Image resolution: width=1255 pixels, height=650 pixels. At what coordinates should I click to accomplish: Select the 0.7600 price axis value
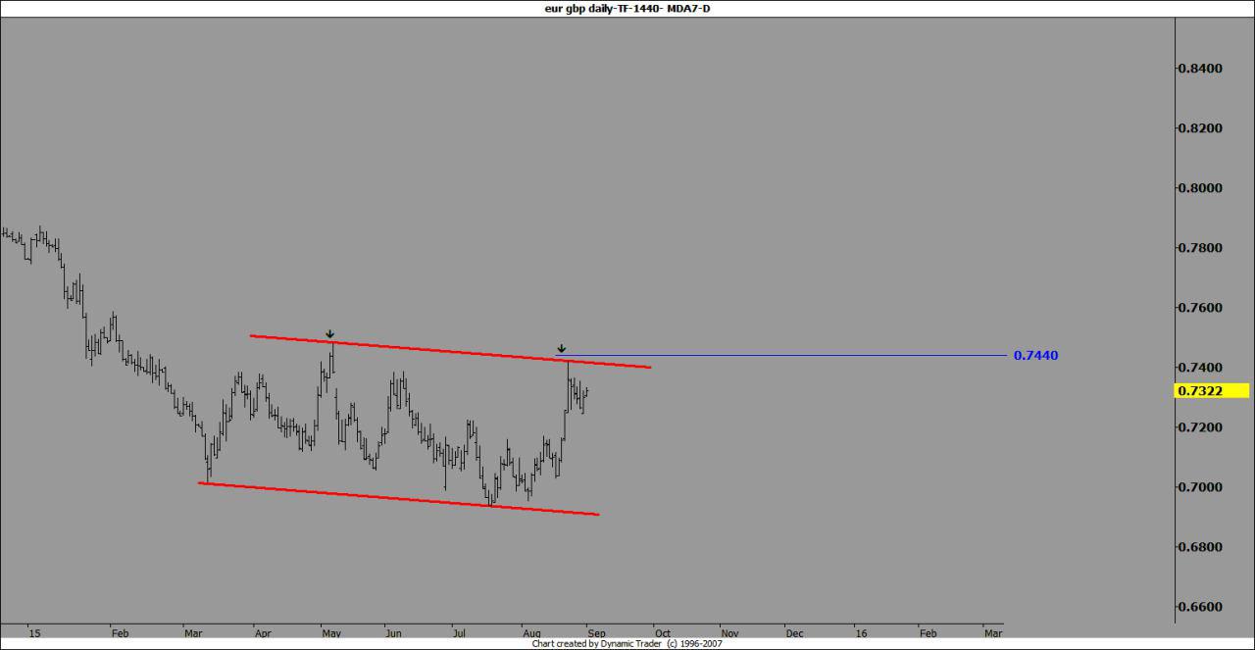(x=1200, y=308)
